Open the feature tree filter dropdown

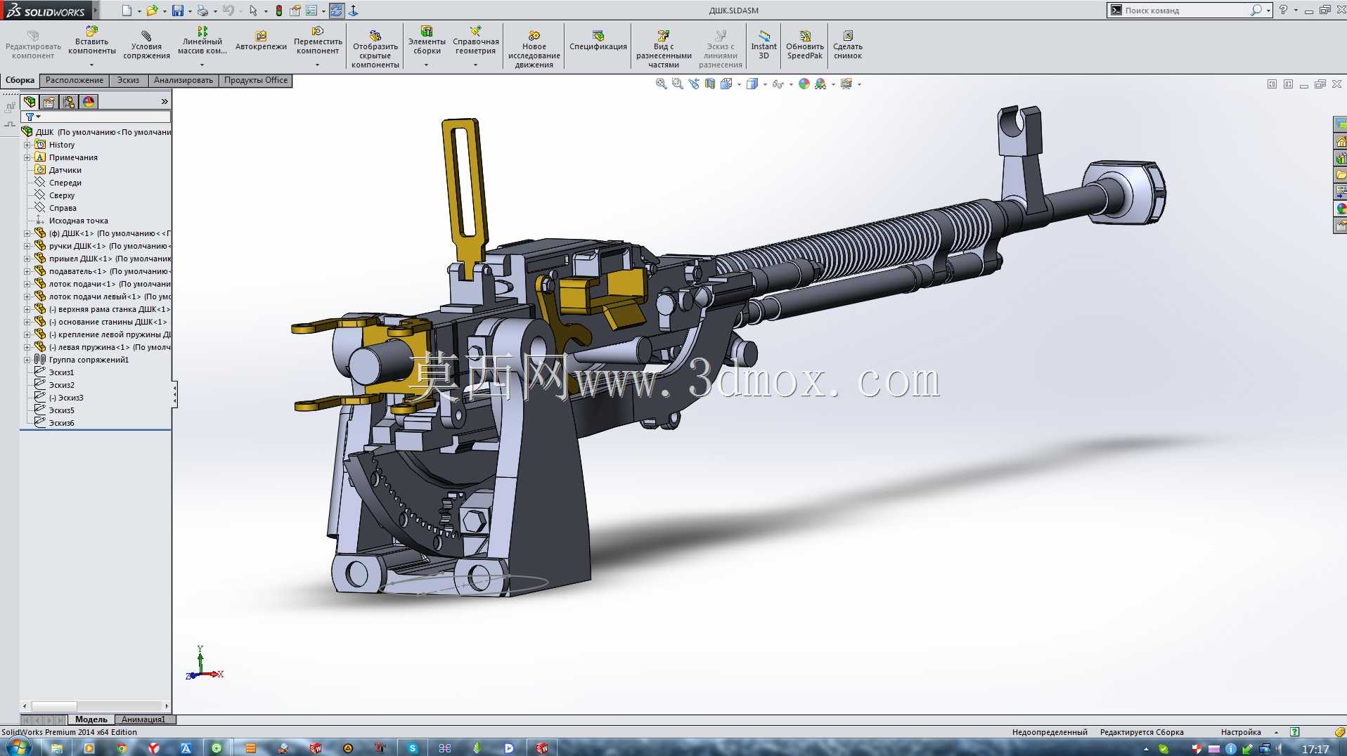(x=33, y=117)
